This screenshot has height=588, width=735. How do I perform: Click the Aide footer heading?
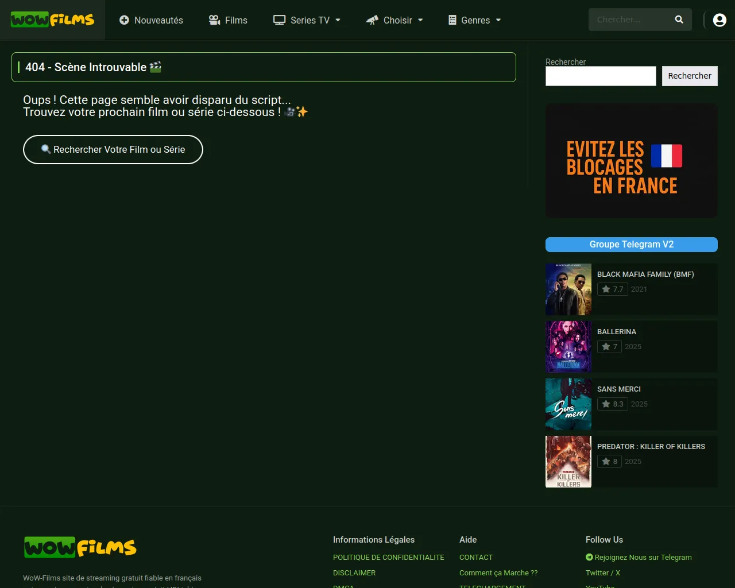[468, 540]
